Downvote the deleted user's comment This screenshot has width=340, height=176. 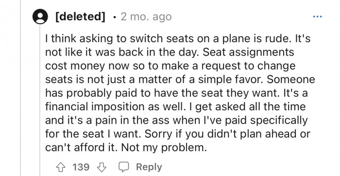click(102, 167)
